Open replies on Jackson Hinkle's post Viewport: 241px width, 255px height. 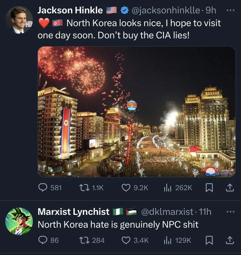[50, 187]
